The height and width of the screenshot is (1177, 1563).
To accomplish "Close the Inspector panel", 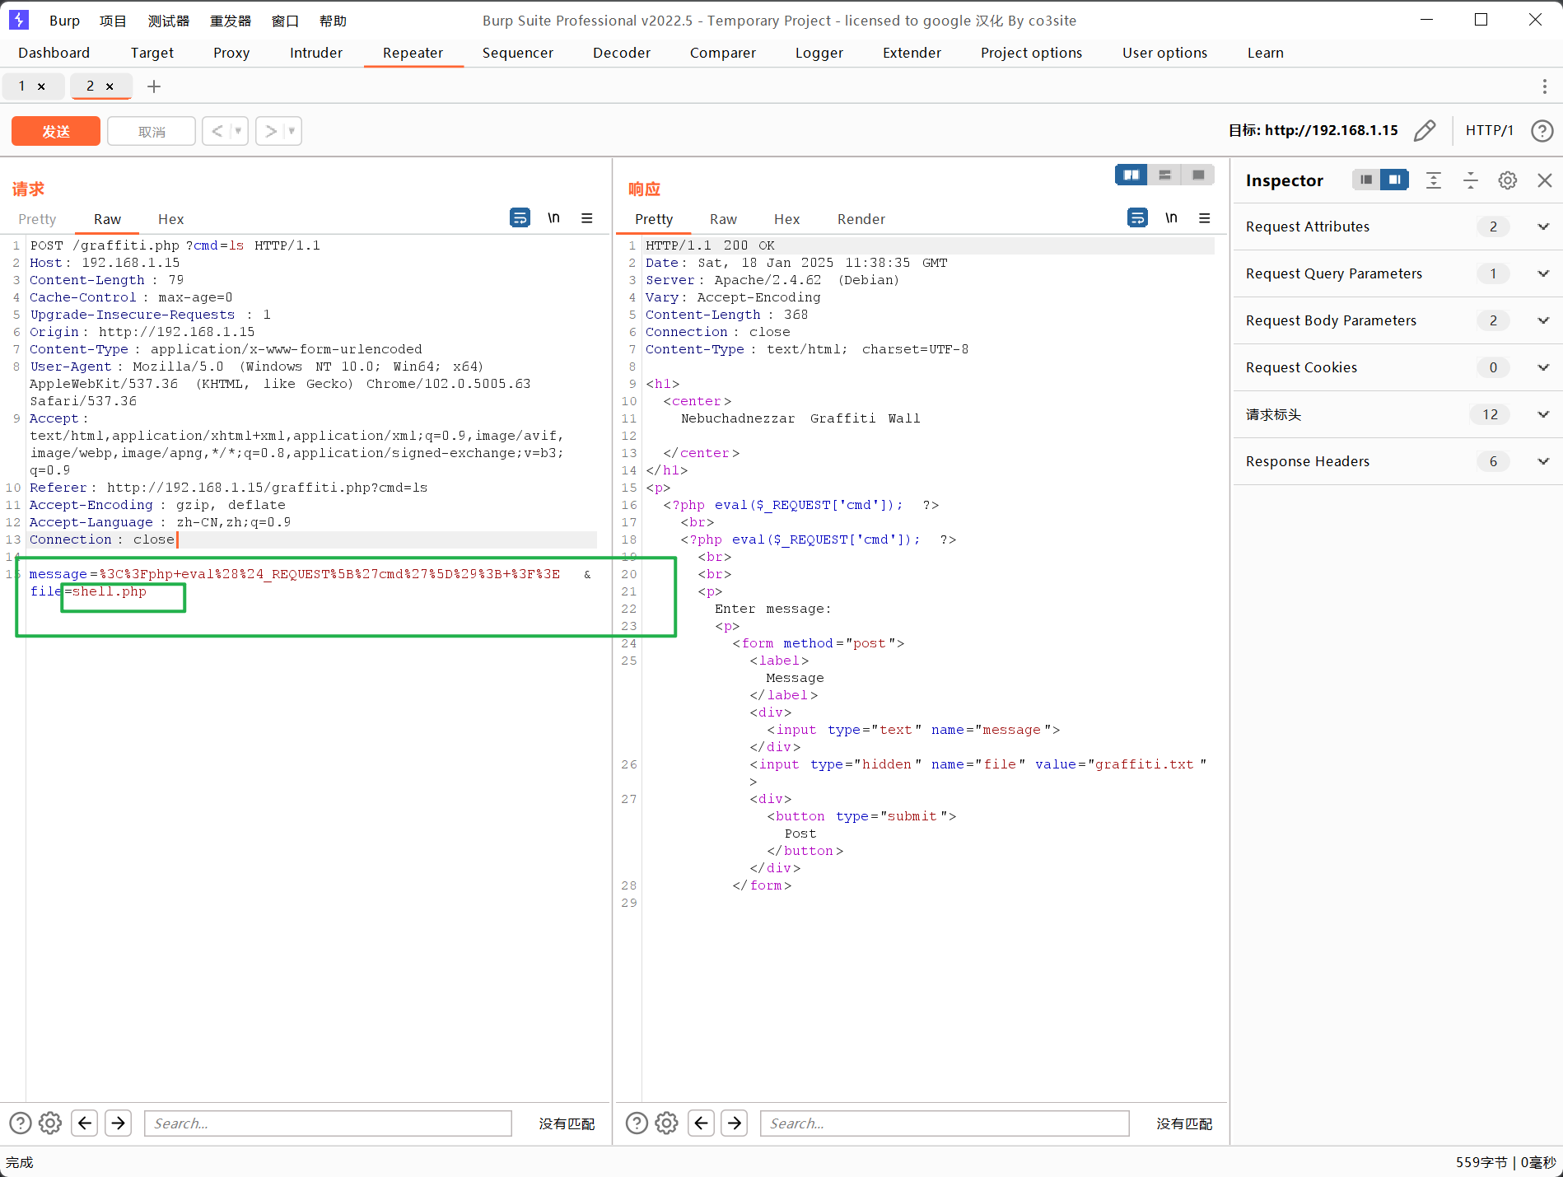I will click(1545, 180).
